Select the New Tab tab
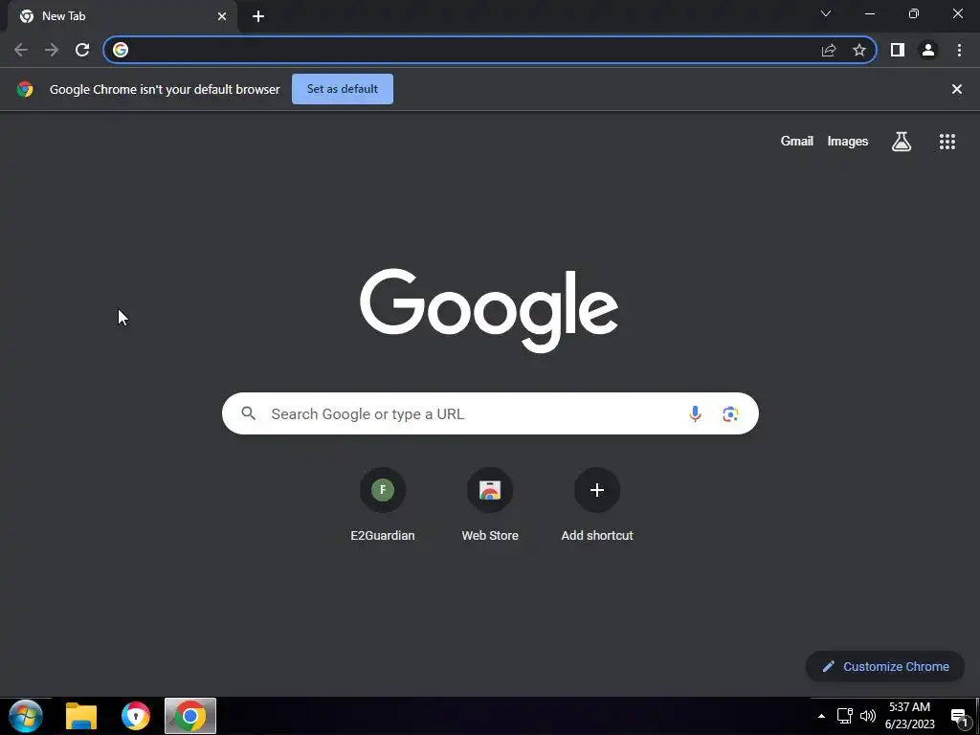The width and height of the screenshot is (980, 735). point(122,16)
